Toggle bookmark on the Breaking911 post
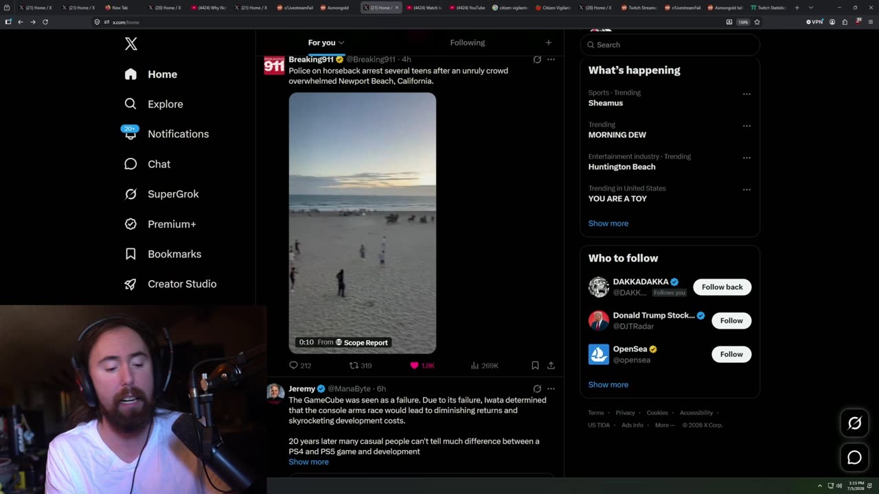Image resolution: width=879 pixels, height=494 pixels. click(x=535, y=366)
